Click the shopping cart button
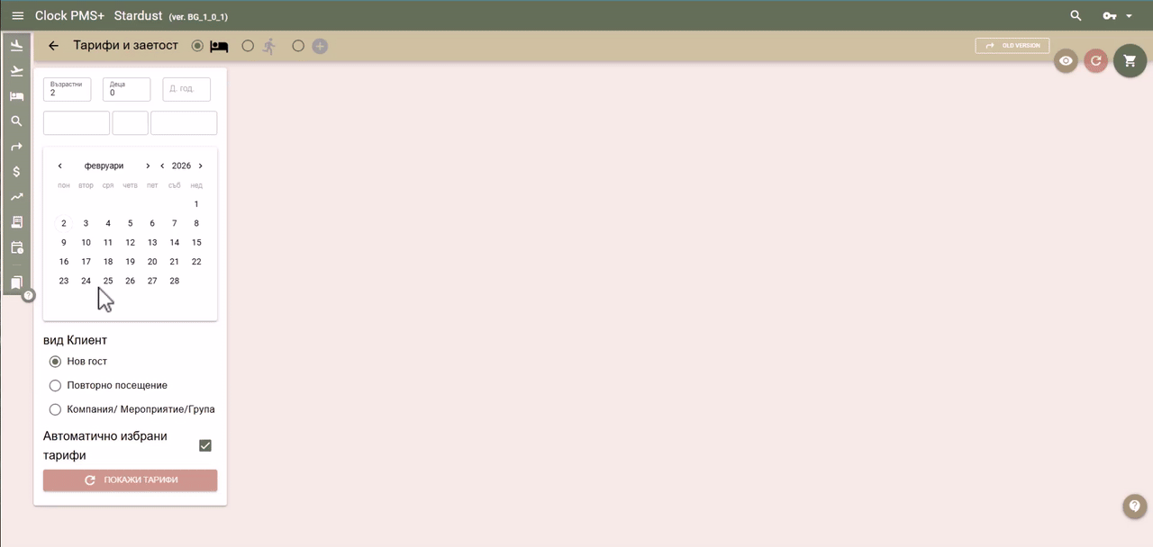Image resolution: width=1153 pixels, height=547 pixels. point(1130,60)
